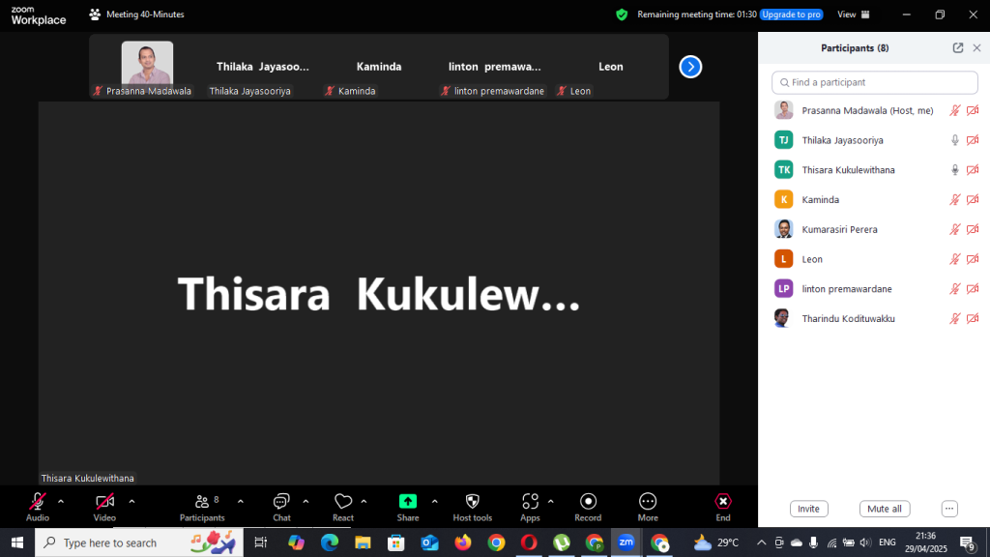
Task: Open Firefox from the taskbar
Action: [463, 542]
